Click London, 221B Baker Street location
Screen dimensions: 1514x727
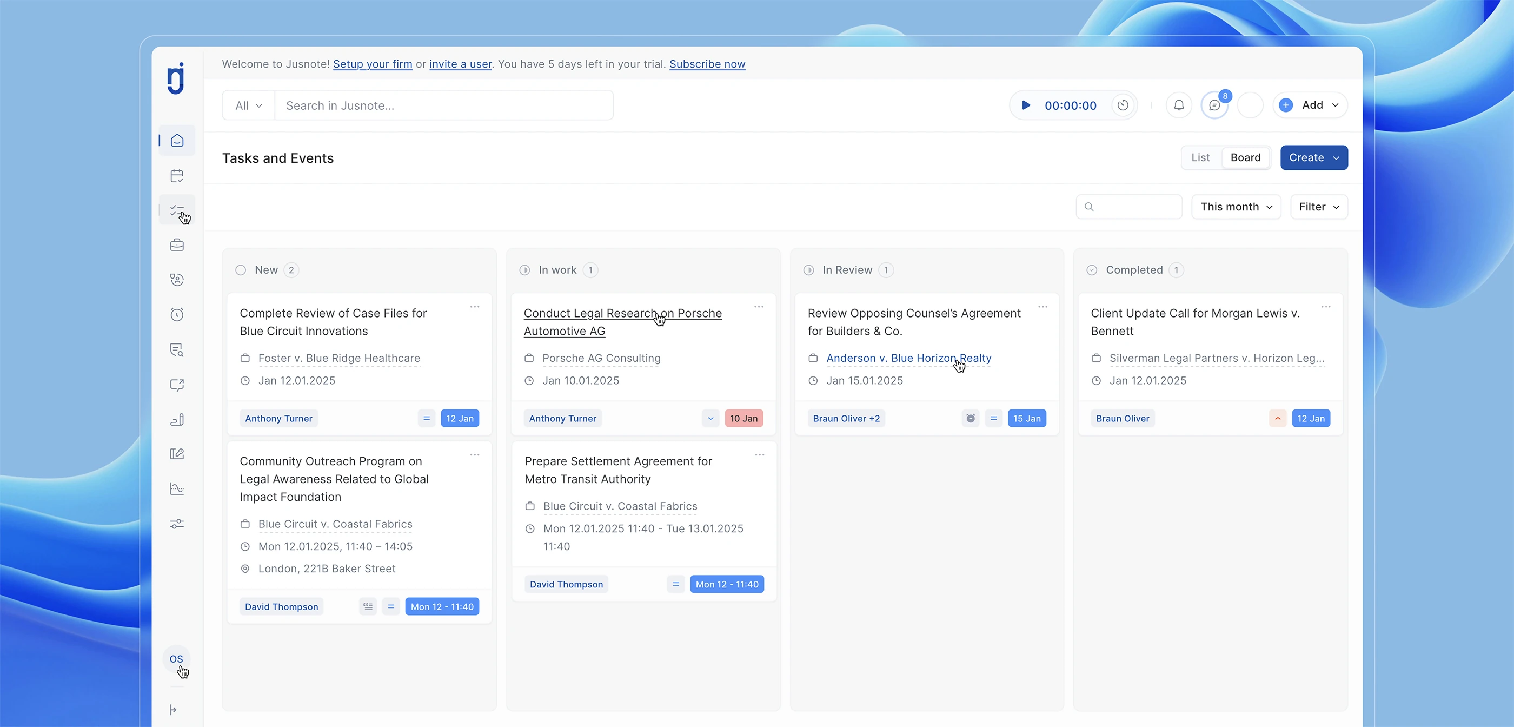(327, 569)
